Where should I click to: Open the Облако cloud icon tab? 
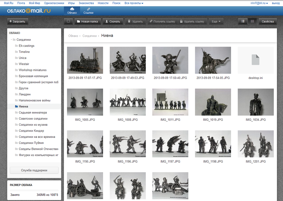click(x=72, y=11)
